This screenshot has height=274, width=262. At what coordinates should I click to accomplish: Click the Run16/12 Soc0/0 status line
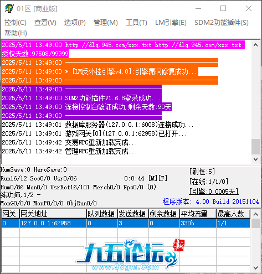[39, 178]
